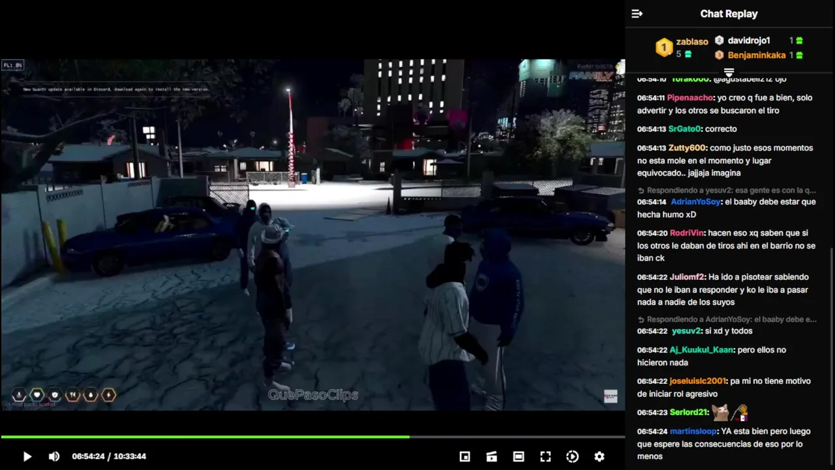The image size is (835, 470).
Task: Click the silver rank 2 badge beside davidrojo1
Action: point(720,40)
